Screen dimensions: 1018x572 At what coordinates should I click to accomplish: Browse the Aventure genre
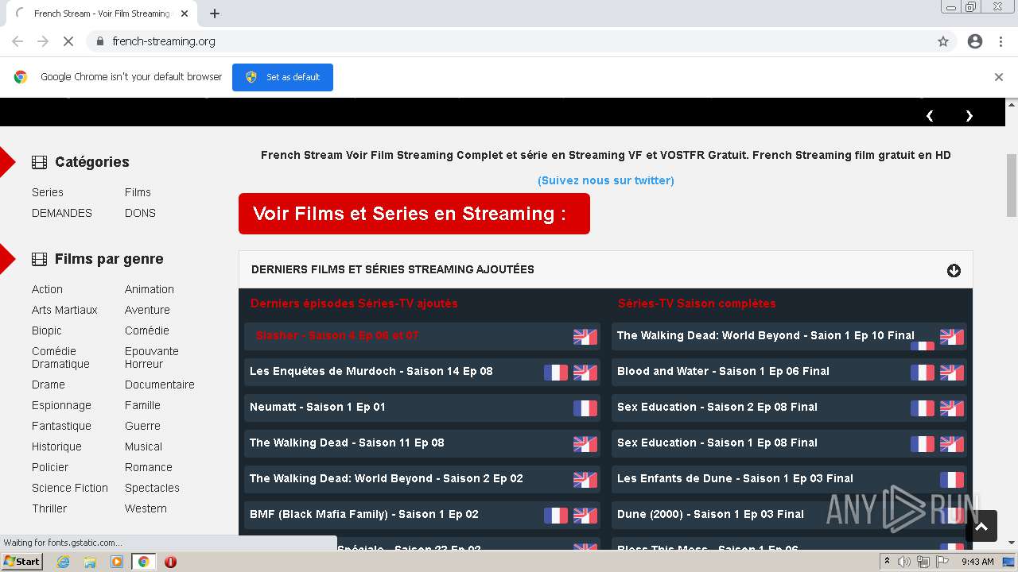pyautogui.click(x=147, y=310)
